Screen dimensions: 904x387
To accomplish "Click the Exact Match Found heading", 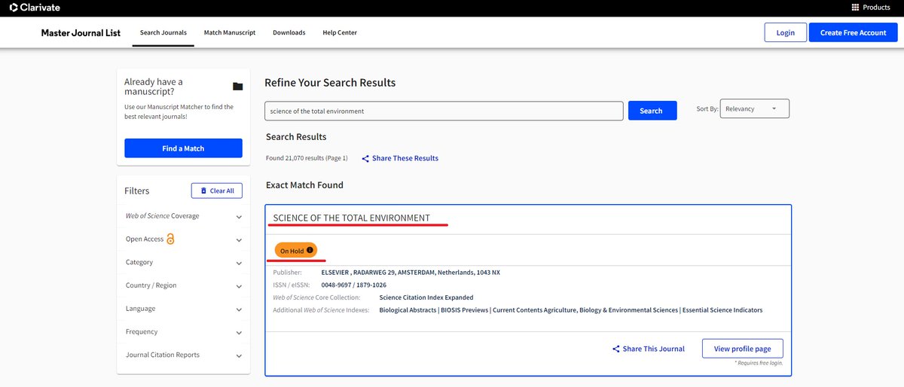I will click(304, 185).
